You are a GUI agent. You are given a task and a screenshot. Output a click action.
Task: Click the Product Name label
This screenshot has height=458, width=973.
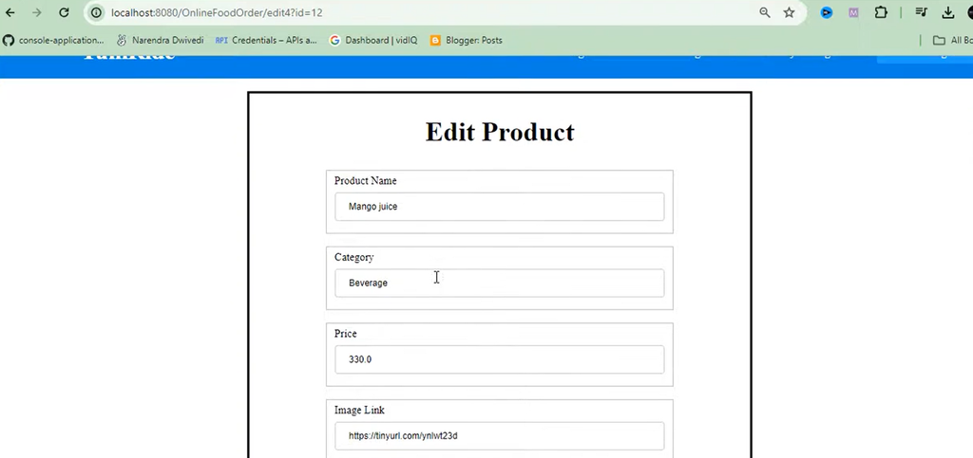click(x=366, y=181)
